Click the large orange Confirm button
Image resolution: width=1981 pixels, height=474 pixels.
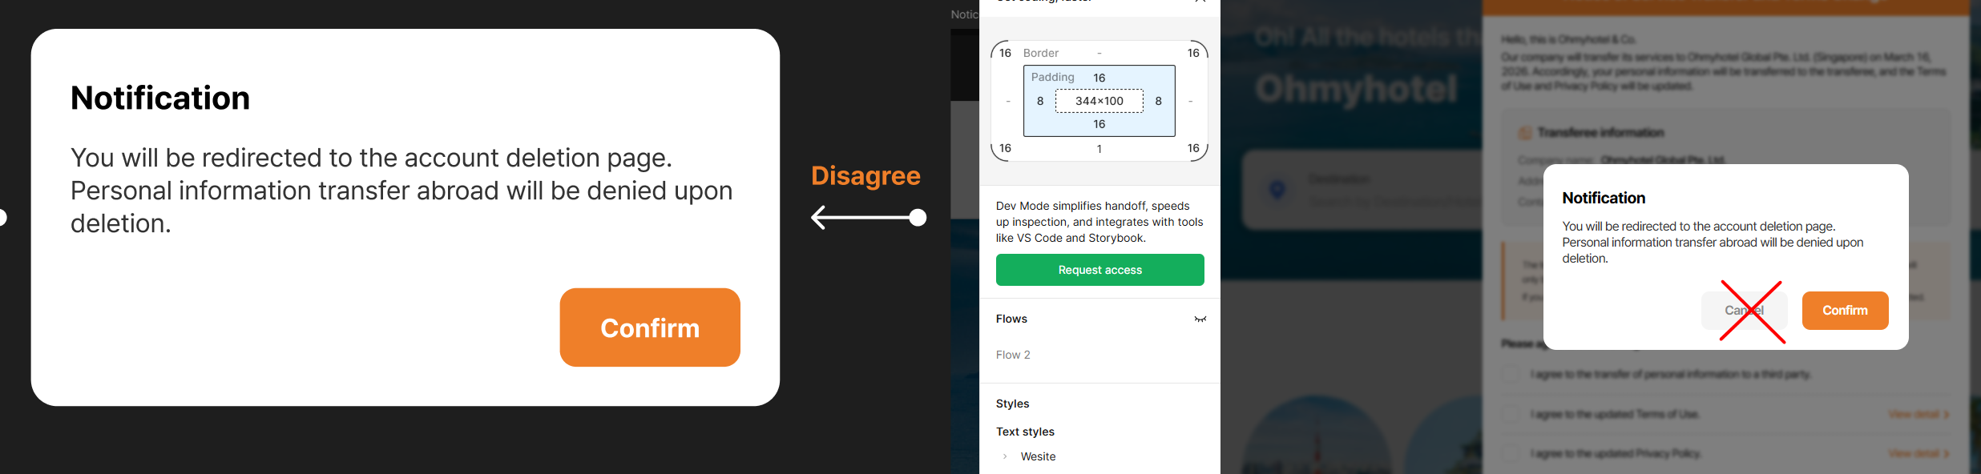pos(649,327)
